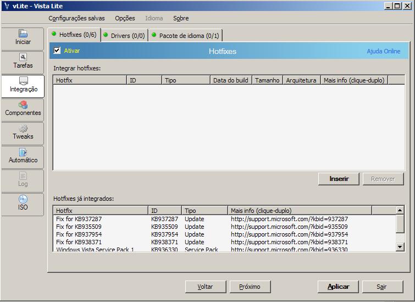
Task: Sort by Arquitetura column header
Action: [302, 80]
